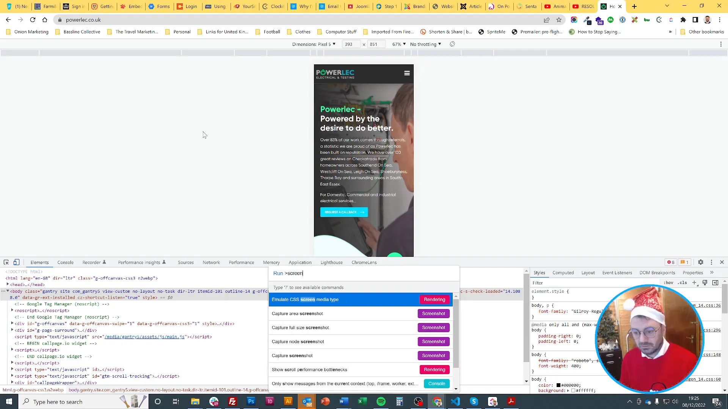Screen dimensions: 728x409
Task: Toggle .cls element classes panel
Action: [682, 283]
